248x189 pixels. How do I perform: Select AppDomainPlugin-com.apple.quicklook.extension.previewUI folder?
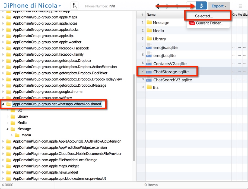59,179
